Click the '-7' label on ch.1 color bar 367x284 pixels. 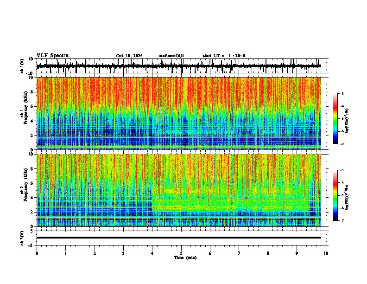coord(342,144)
